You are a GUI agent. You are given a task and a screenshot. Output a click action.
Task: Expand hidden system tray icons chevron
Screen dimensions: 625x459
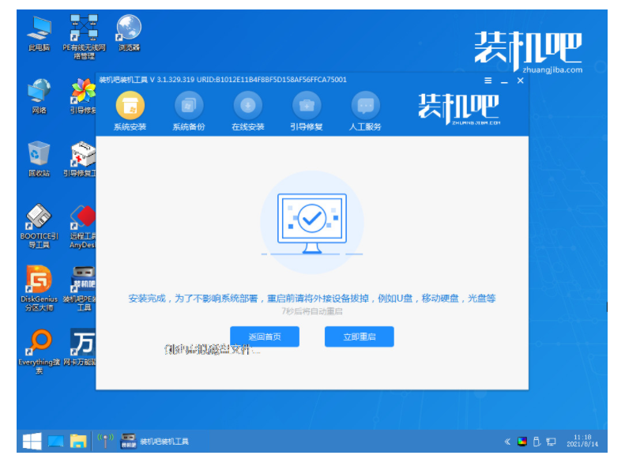point(507,441)
